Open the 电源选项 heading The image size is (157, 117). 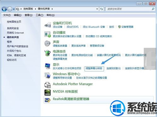(x=59, y=51)
